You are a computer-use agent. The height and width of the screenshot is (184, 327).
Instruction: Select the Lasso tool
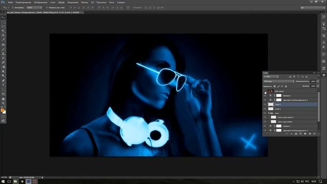(x=3, y=27)
